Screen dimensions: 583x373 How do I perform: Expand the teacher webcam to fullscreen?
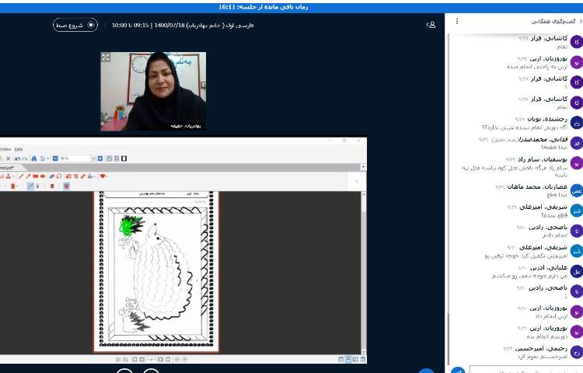pos(106,58)
